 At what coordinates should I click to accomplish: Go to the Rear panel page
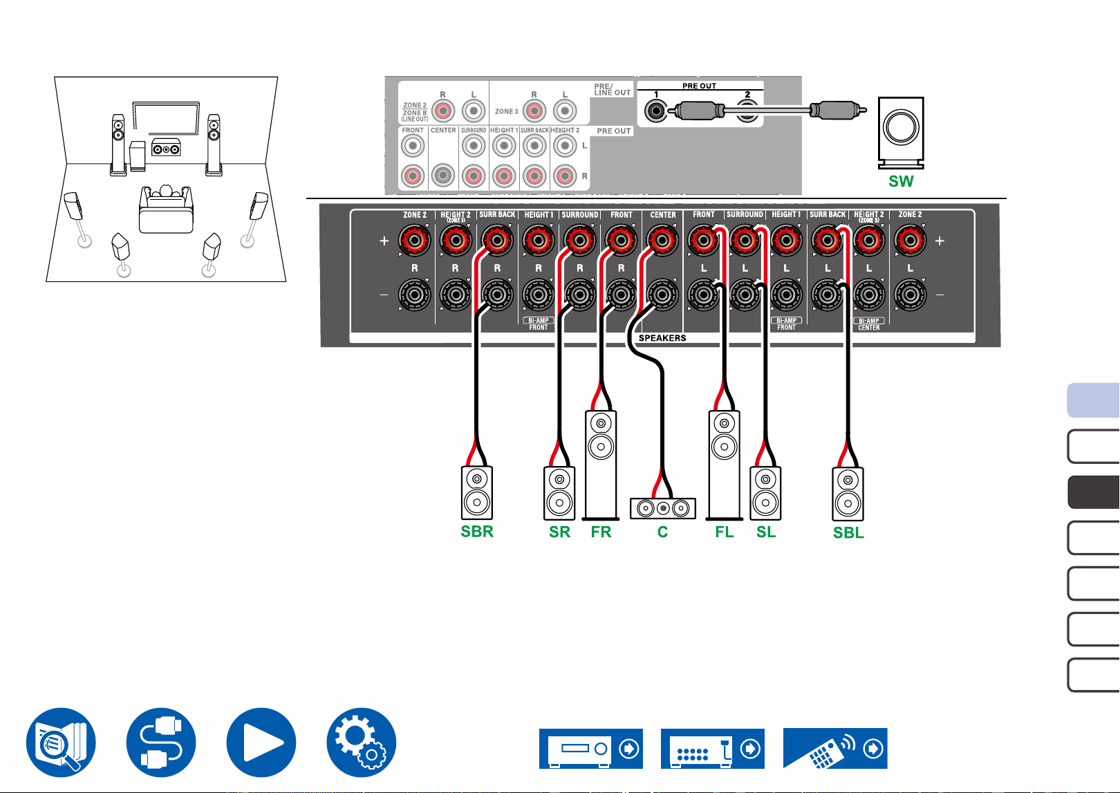(x=713, y=748)
